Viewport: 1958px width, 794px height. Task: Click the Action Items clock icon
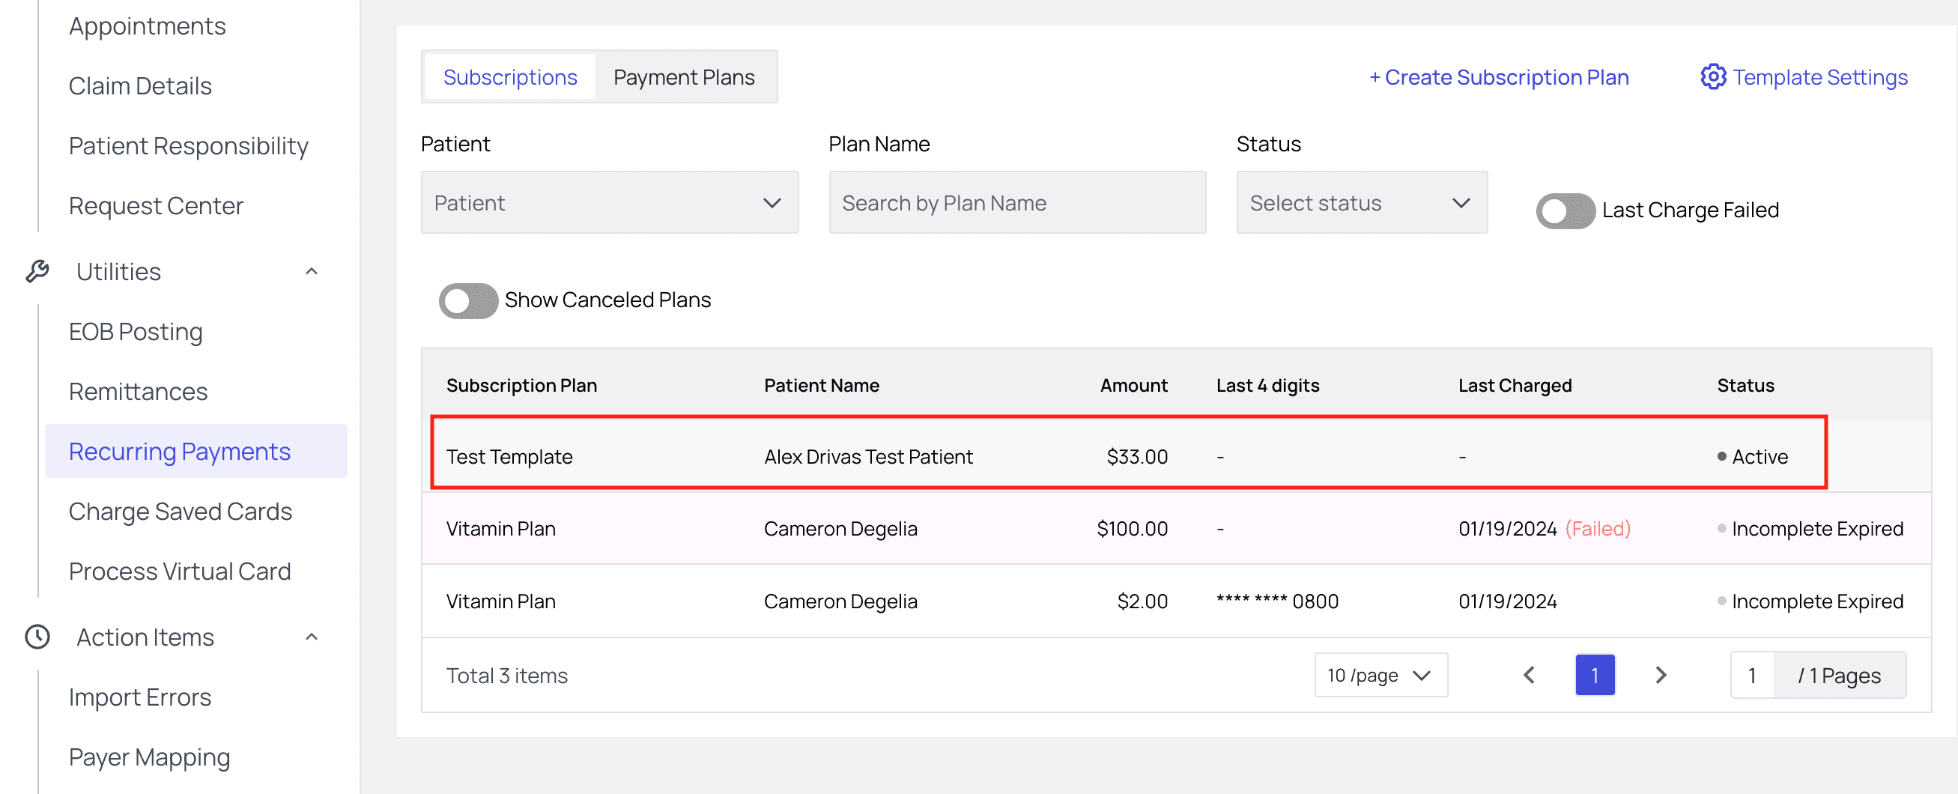(x=37, y=637)
